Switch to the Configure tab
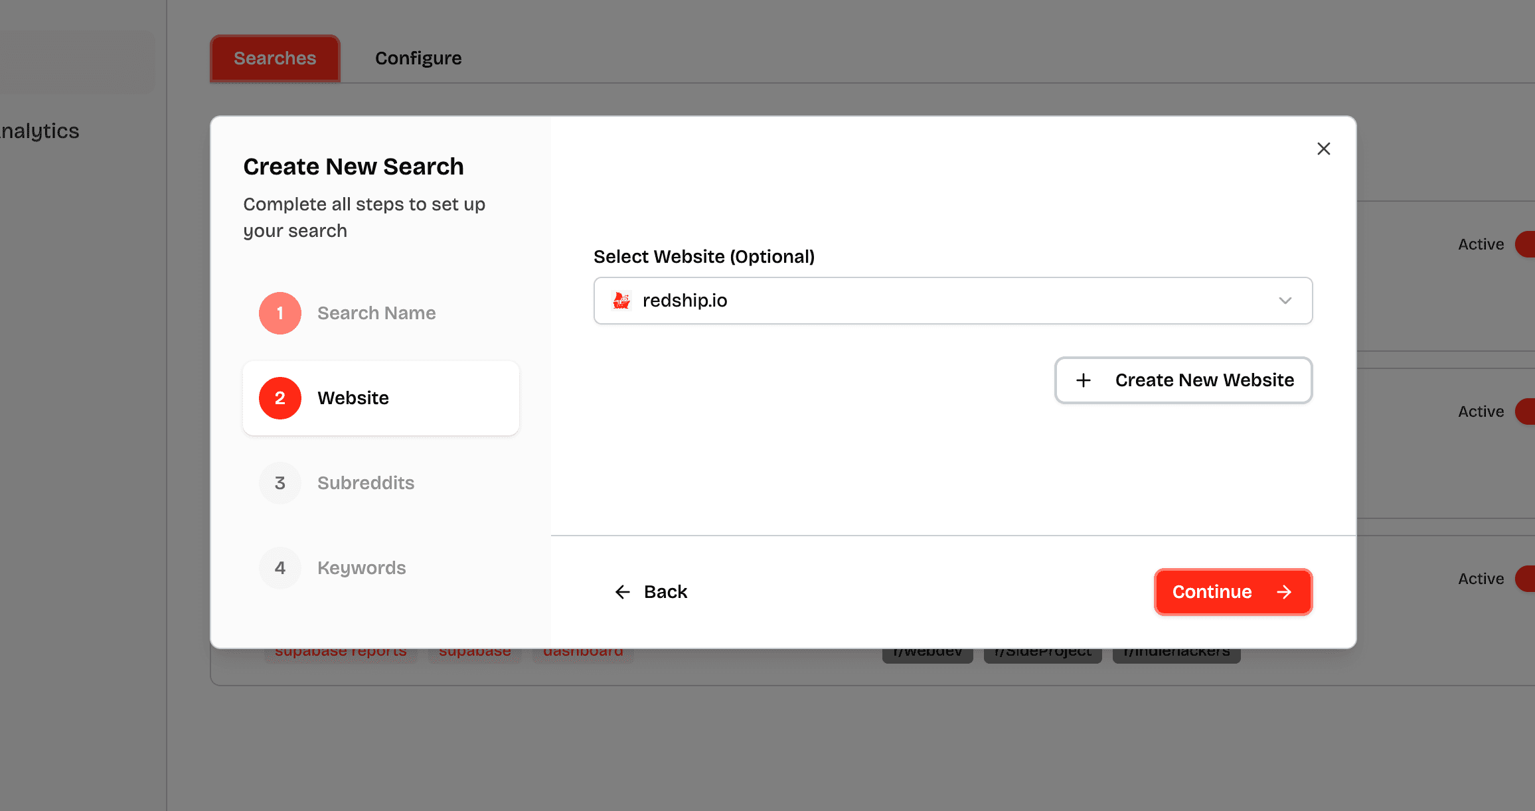Viewport: 1535px width, 811px height. tap(418, 58)
